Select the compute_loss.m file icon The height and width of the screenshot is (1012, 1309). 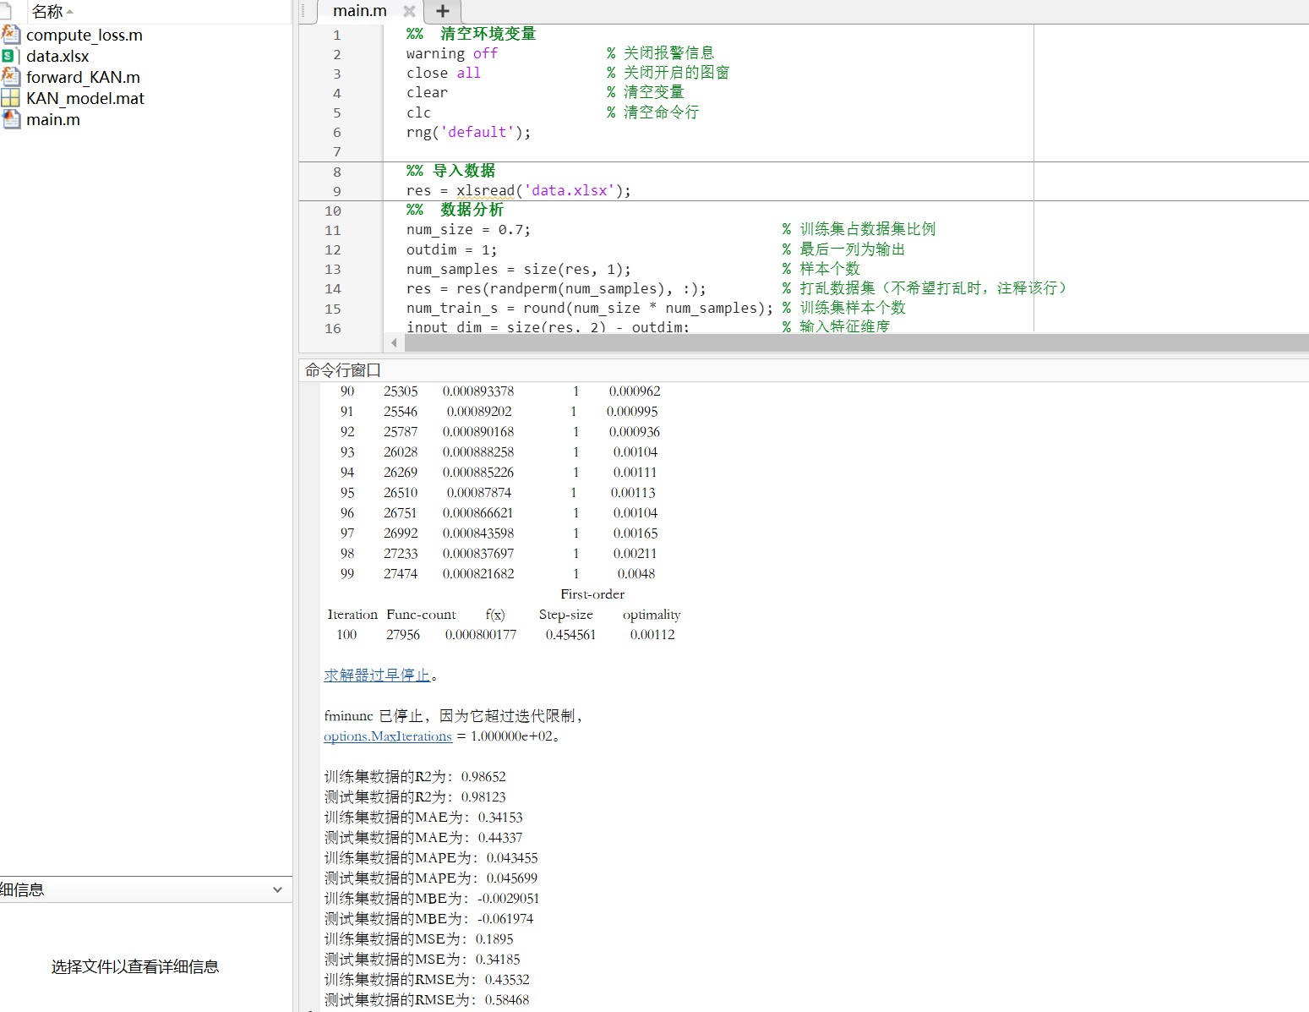(10, 35)
